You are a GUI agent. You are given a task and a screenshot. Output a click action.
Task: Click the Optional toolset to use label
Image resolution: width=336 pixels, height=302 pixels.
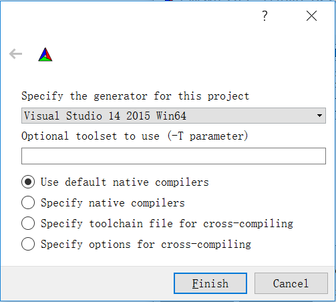tap(135, 136)
